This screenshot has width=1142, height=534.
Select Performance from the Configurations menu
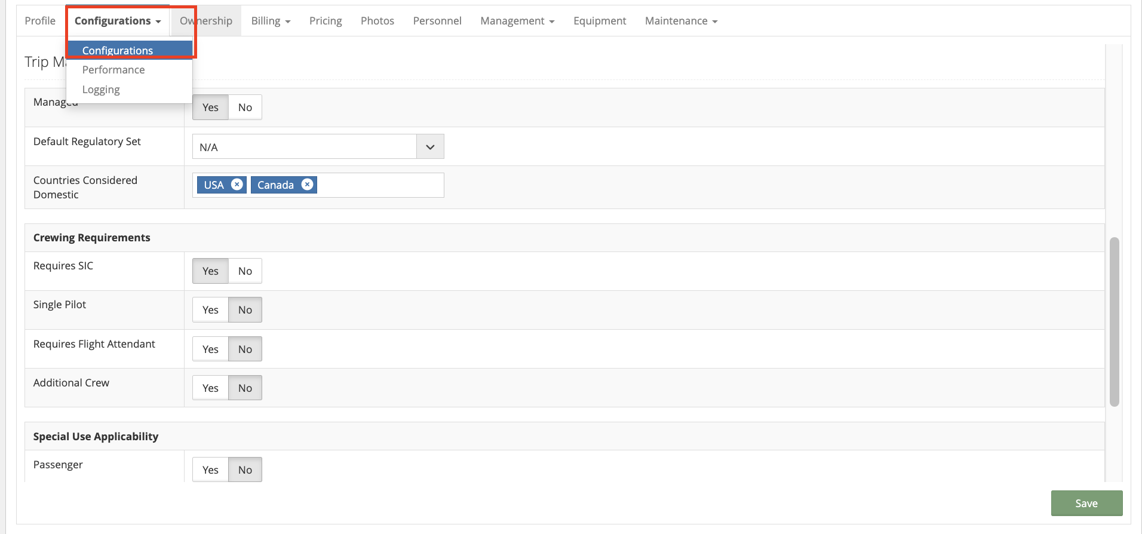113,70
